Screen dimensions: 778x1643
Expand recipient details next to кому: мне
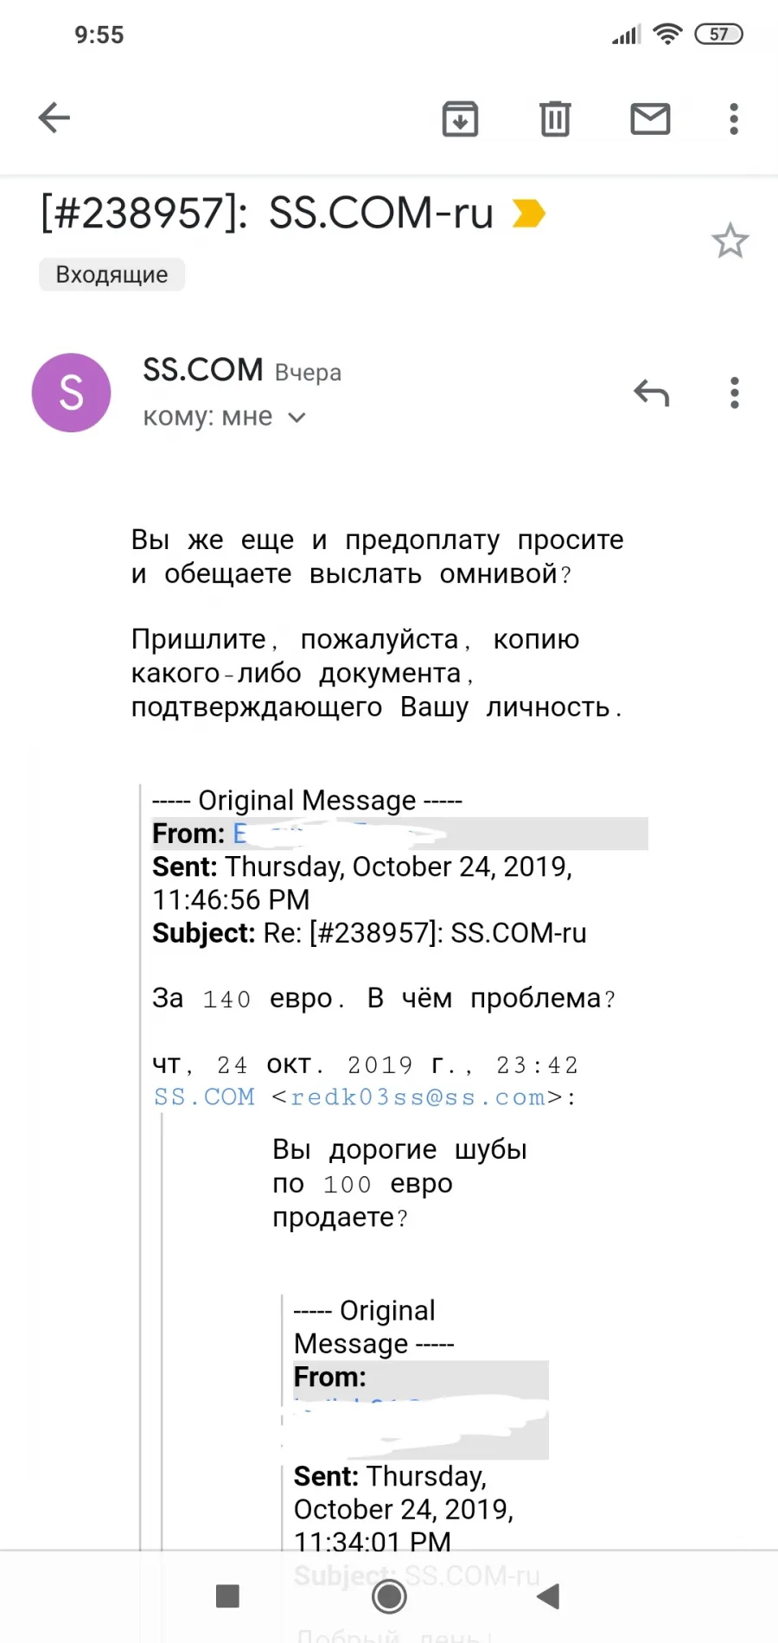(x=297, y=418)
